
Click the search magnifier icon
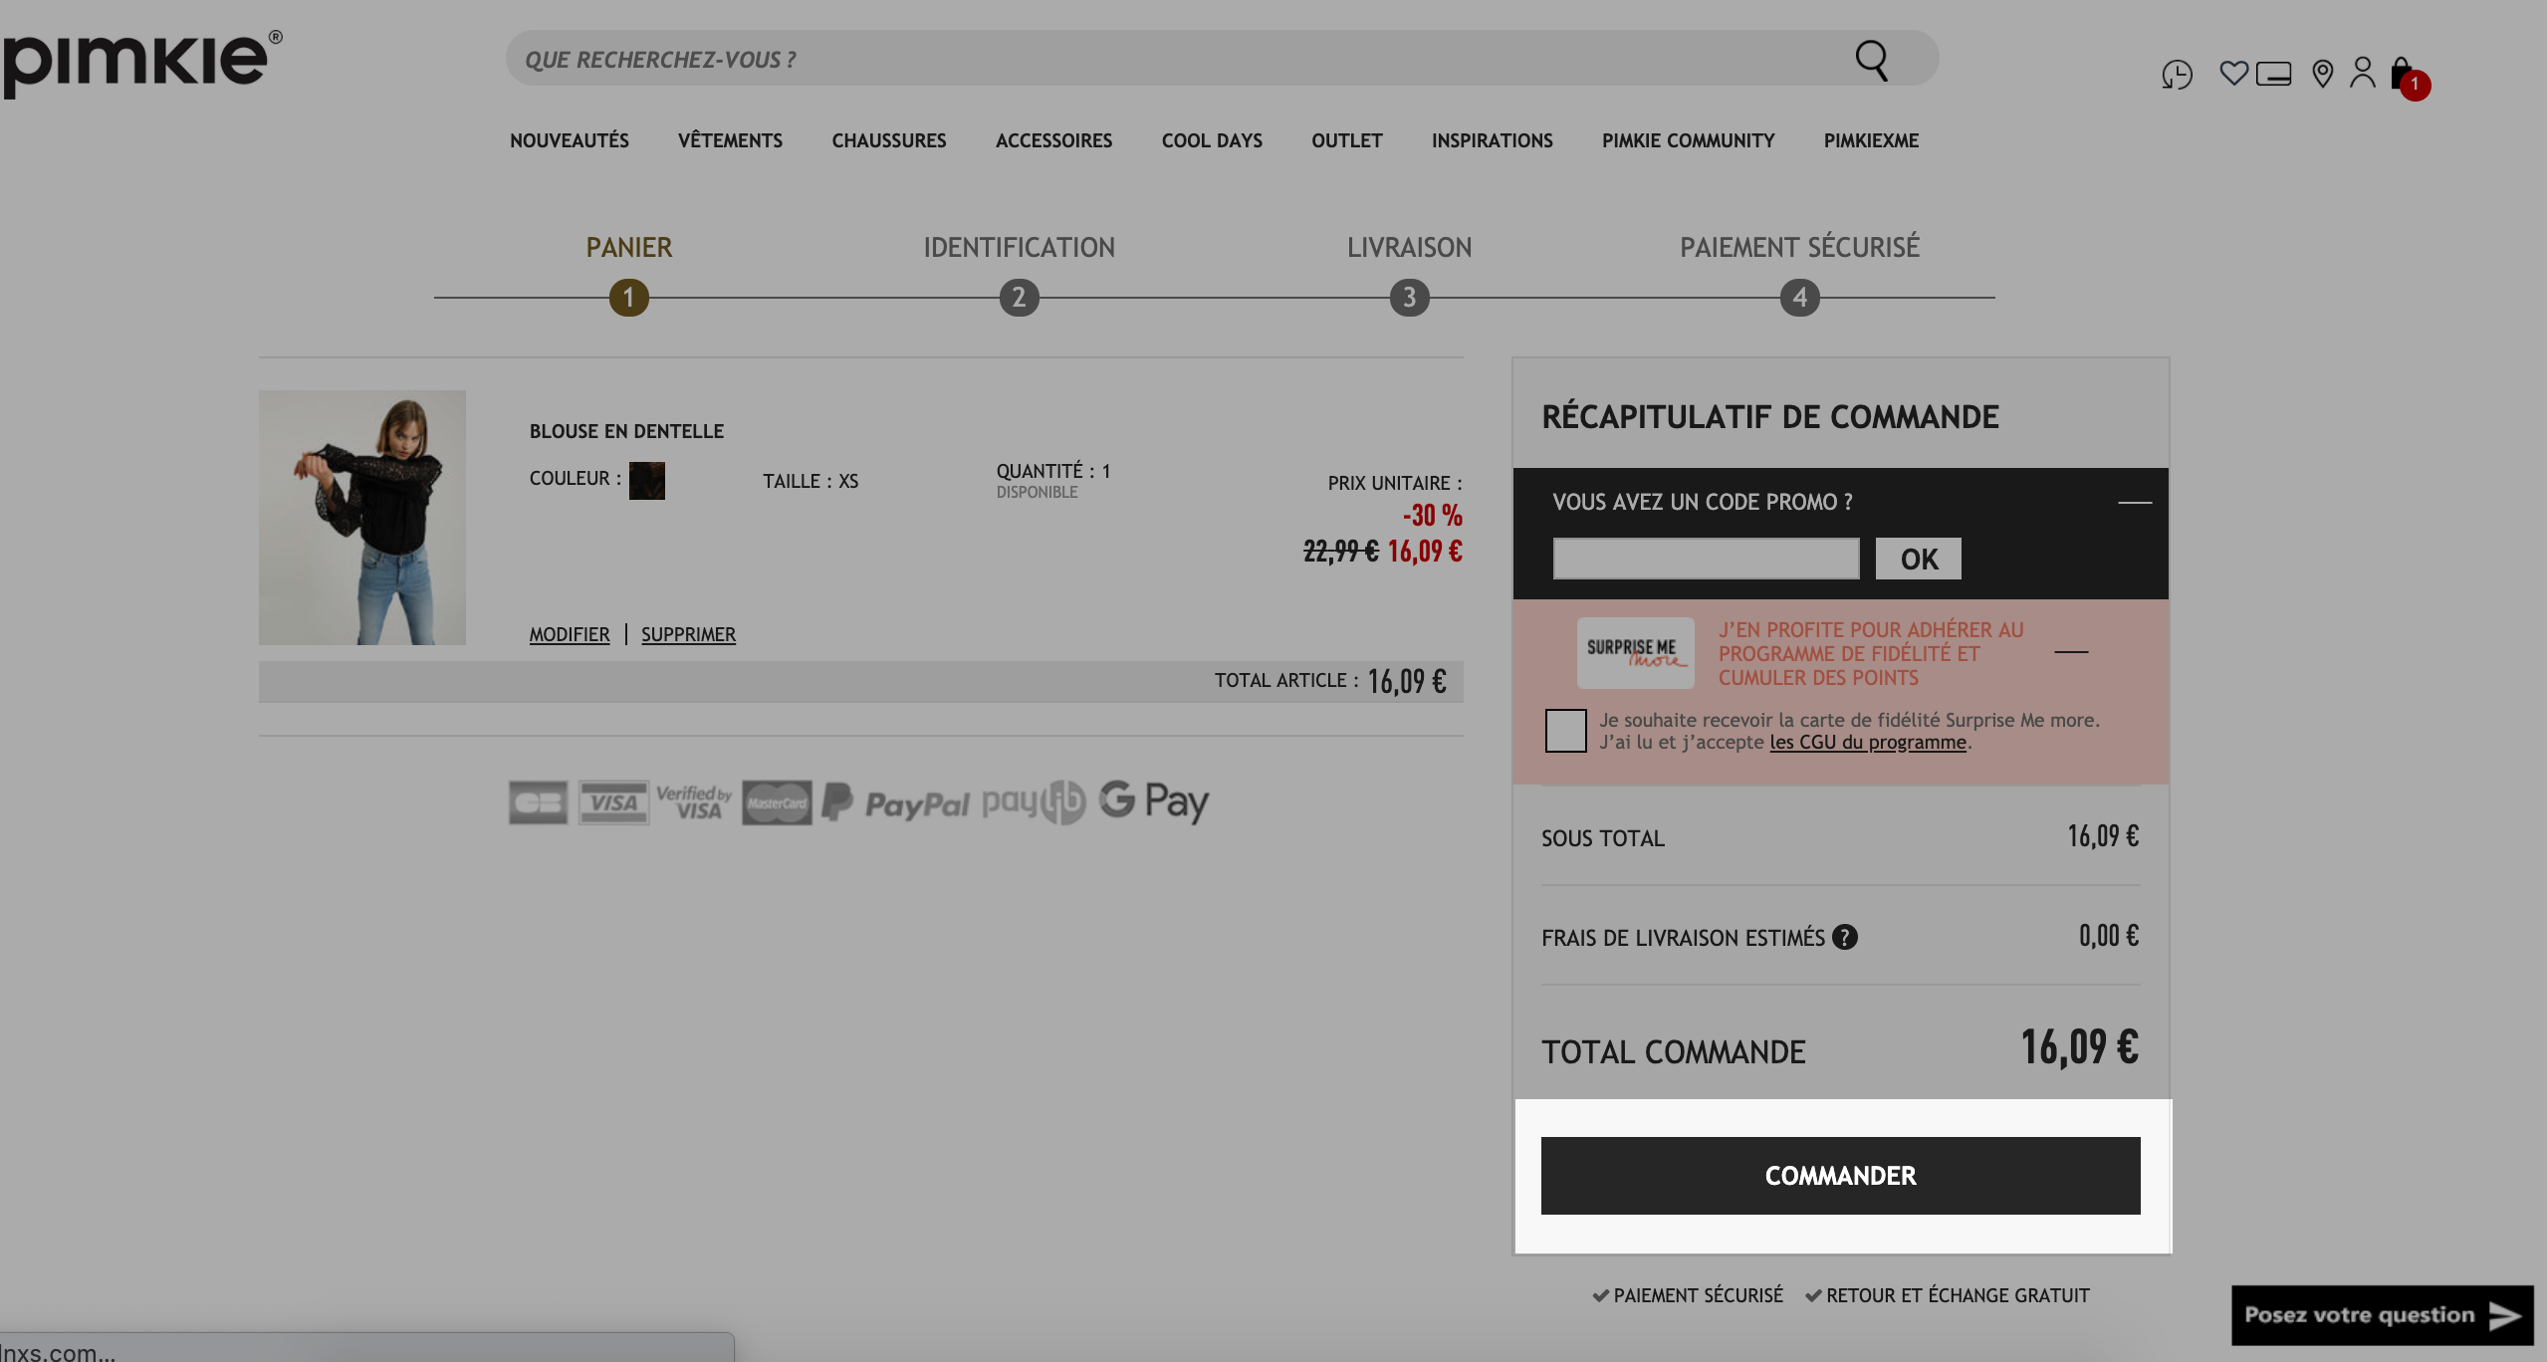coord(1871,60)
